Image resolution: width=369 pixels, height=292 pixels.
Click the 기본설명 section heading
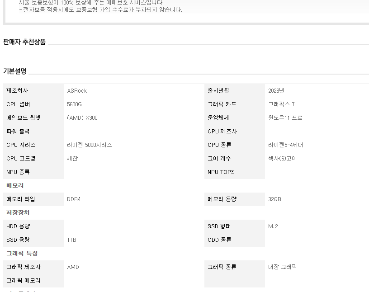click(x=15, y=71)
